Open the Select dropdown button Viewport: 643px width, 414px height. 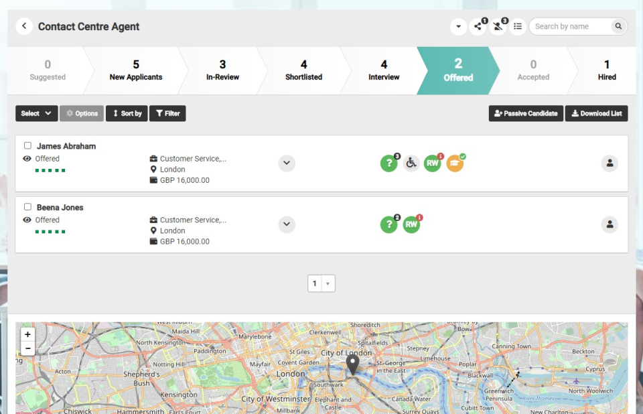pyautogui.click(x=36, y=114)
